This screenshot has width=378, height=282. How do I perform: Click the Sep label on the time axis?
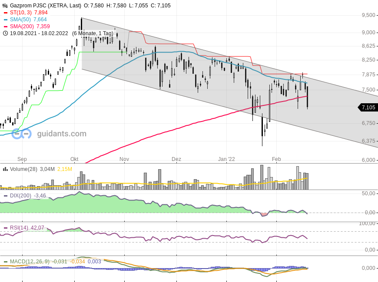(22, 159)
